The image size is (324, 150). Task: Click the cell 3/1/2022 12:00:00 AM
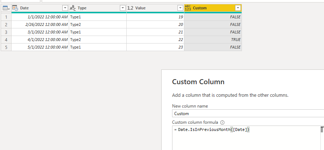tap(40, 32)
